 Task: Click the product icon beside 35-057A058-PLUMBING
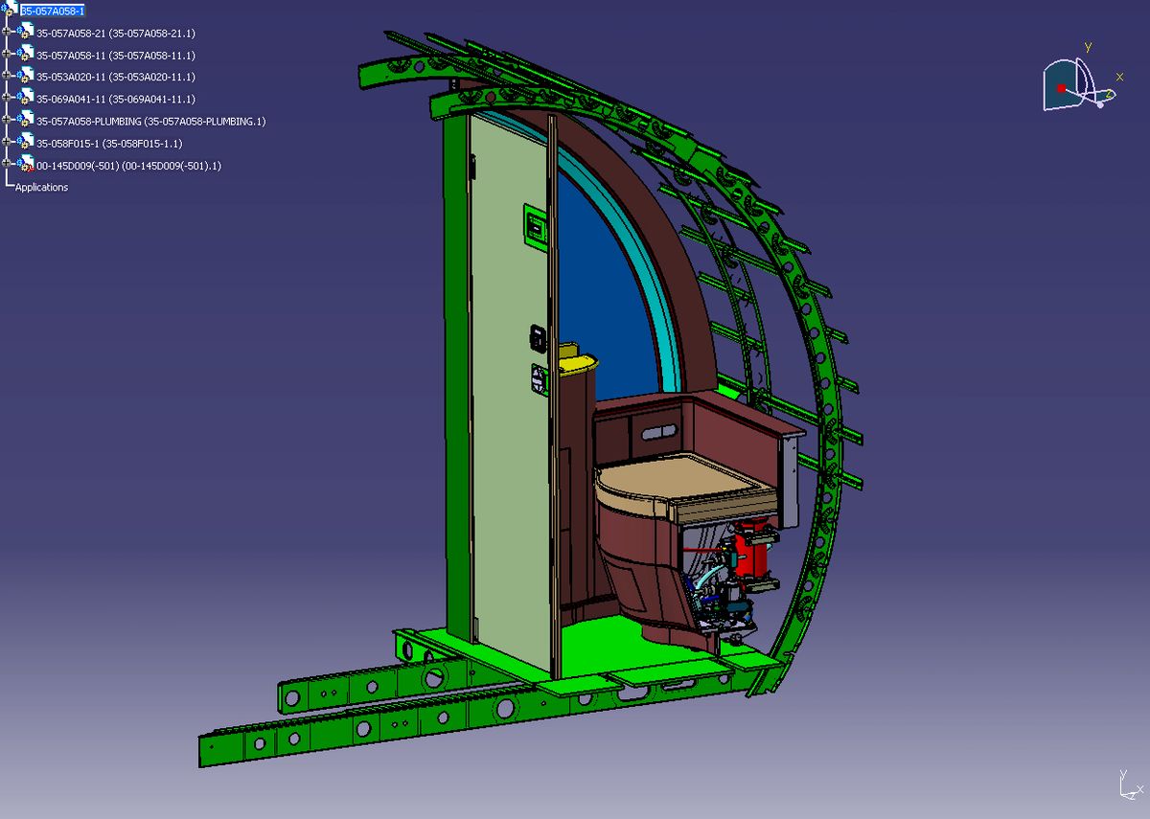26,120
